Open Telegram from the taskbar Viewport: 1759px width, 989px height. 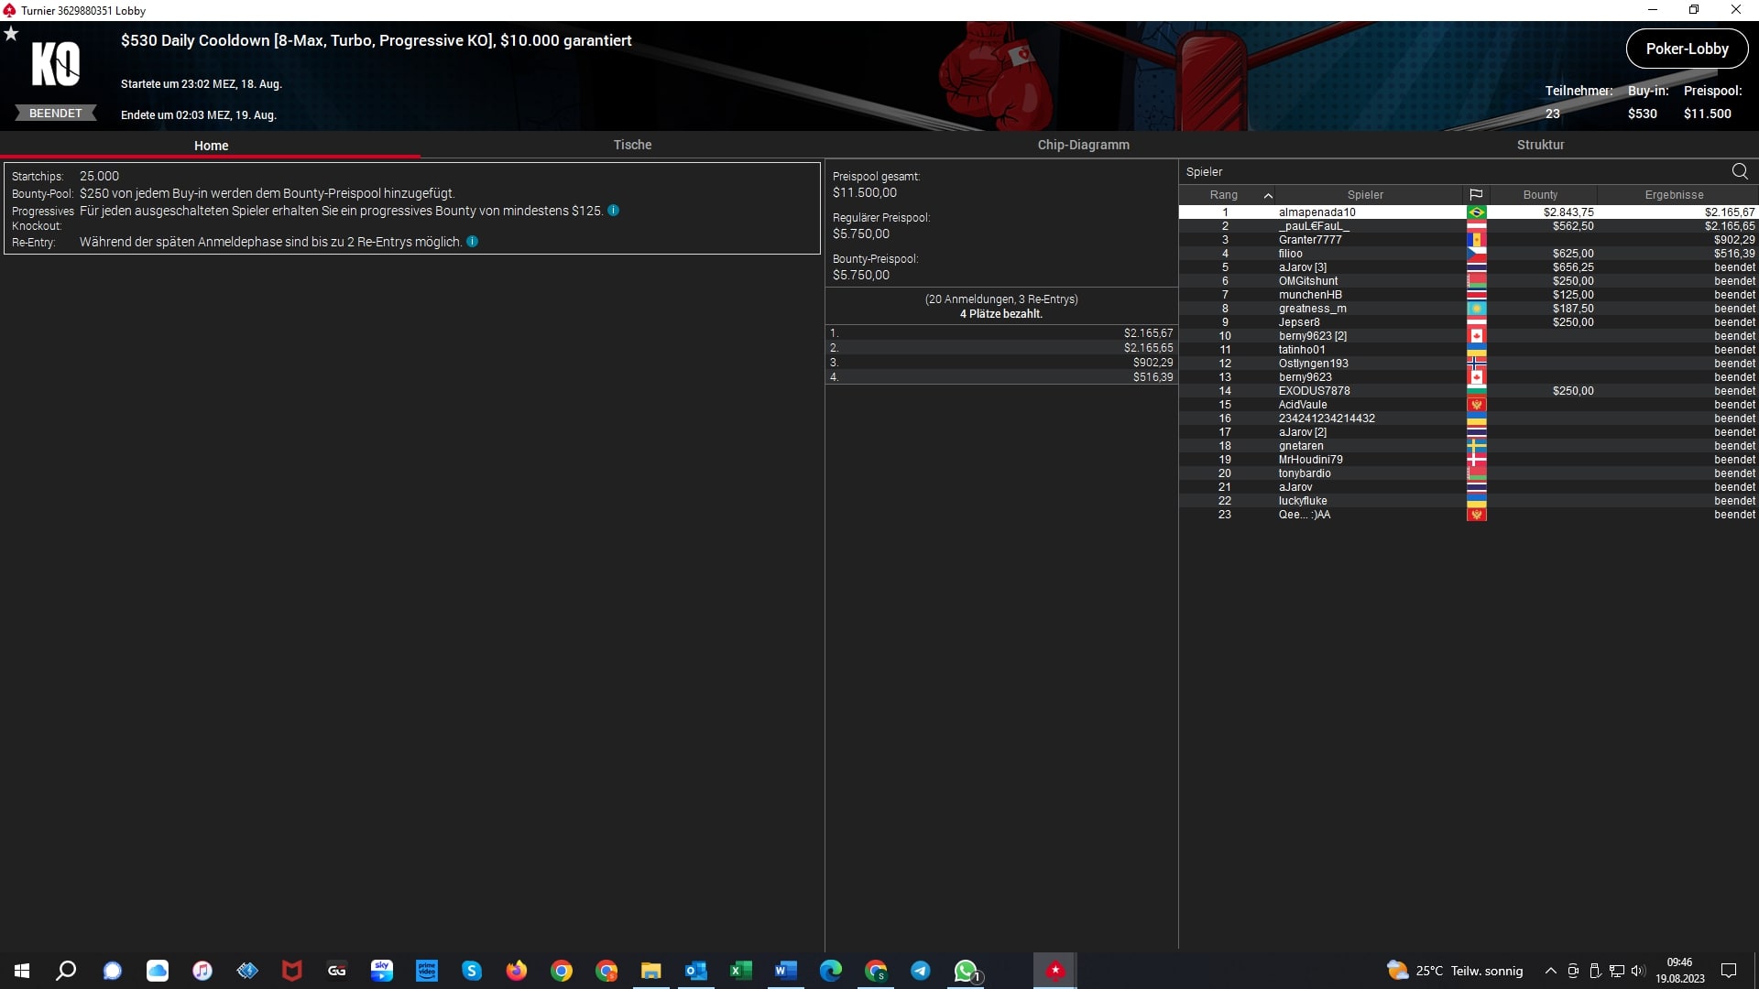click(921, 971)
